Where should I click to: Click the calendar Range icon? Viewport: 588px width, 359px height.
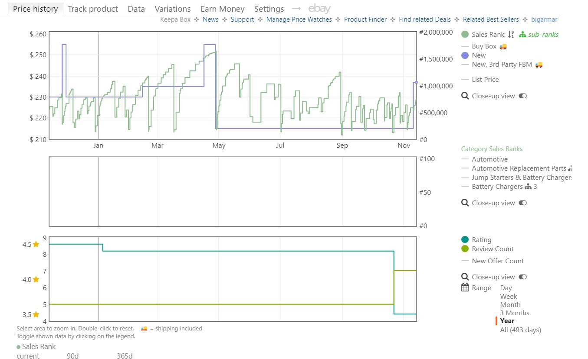point(465,288)
